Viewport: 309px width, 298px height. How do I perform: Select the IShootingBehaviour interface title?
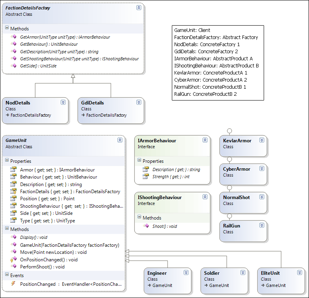click(160, 197)
